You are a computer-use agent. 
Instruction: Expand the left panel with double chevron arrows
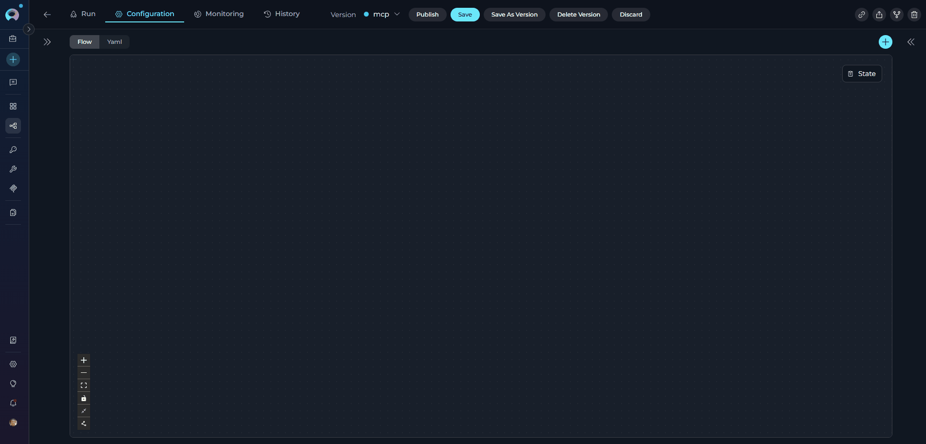(x=47, y=42)
